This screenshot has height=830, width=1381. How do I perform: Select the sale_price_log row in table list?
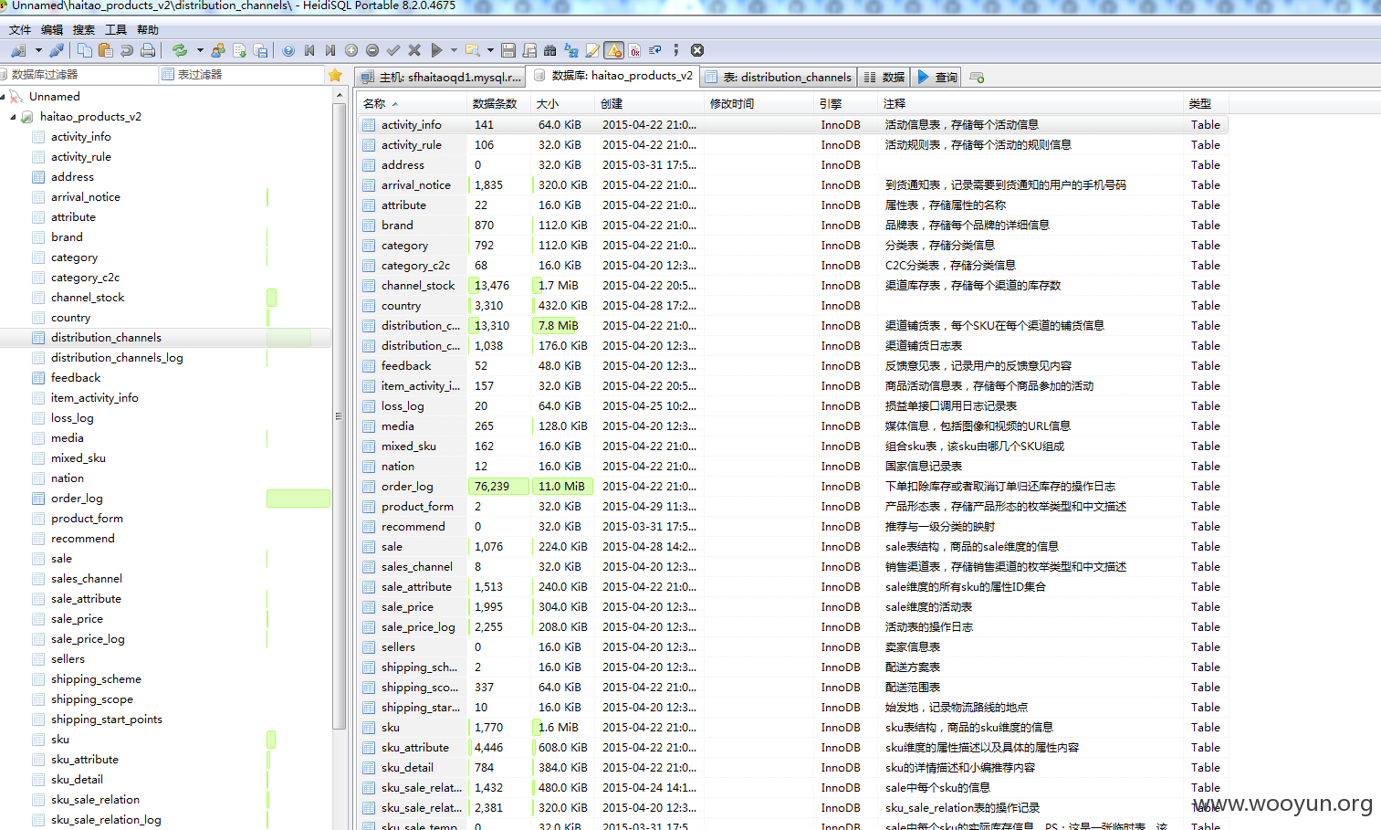coord(792,627)
